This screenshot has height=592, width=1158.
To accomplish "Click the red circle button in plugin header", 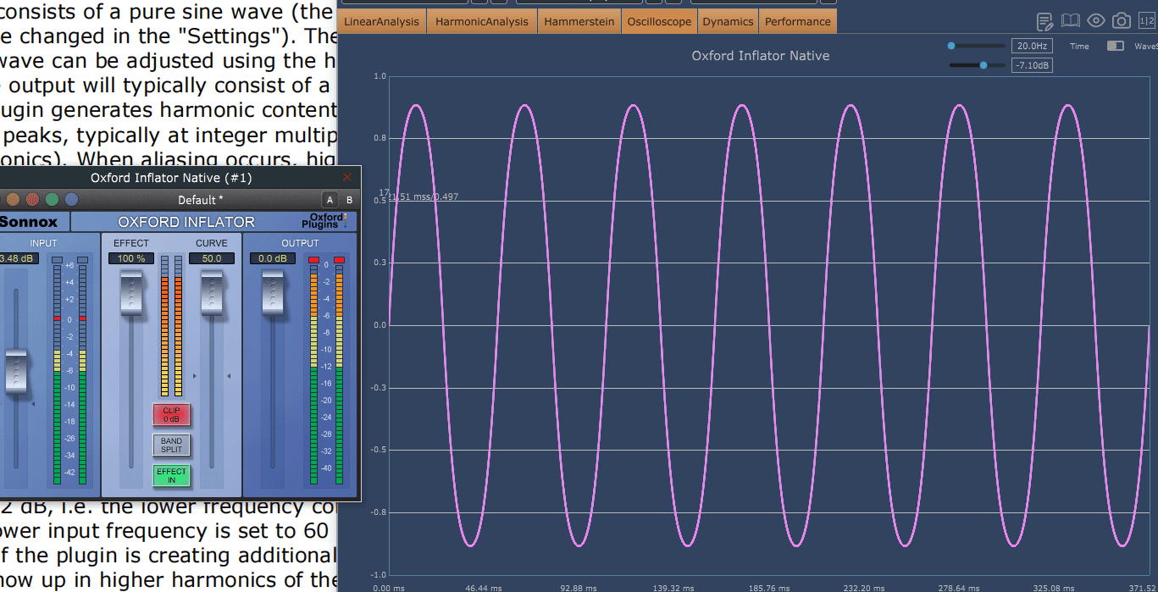I will [x=32, y=200].
